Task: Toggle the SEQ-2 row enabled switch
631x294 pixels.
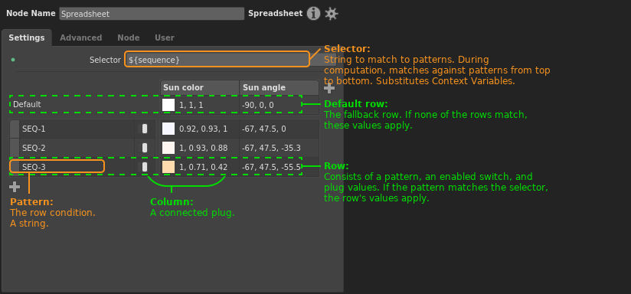Action: (x=145, y=148)
